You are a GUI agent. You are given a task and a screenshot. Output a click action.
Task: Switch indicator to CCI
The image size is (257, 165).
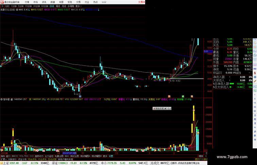(x=32, y=156)
